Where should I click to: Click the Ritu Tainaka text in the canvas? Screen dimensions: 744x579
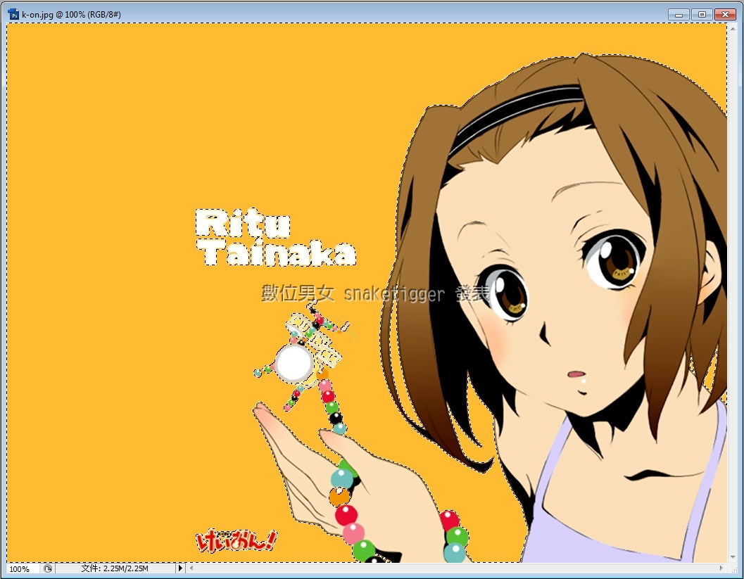click(276, 237)
